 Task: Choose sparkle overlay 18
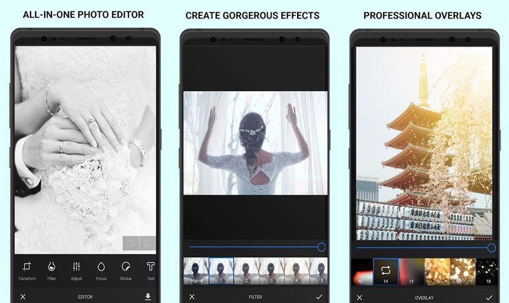pos(487,272)
